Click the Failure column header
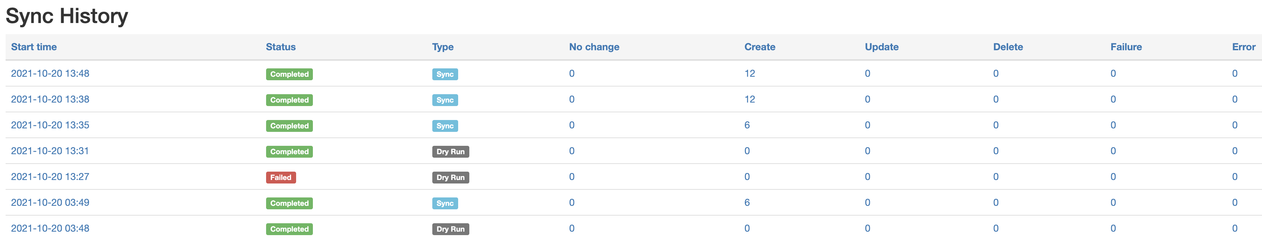1262x240 pixels. click(x=1126, y=47)
